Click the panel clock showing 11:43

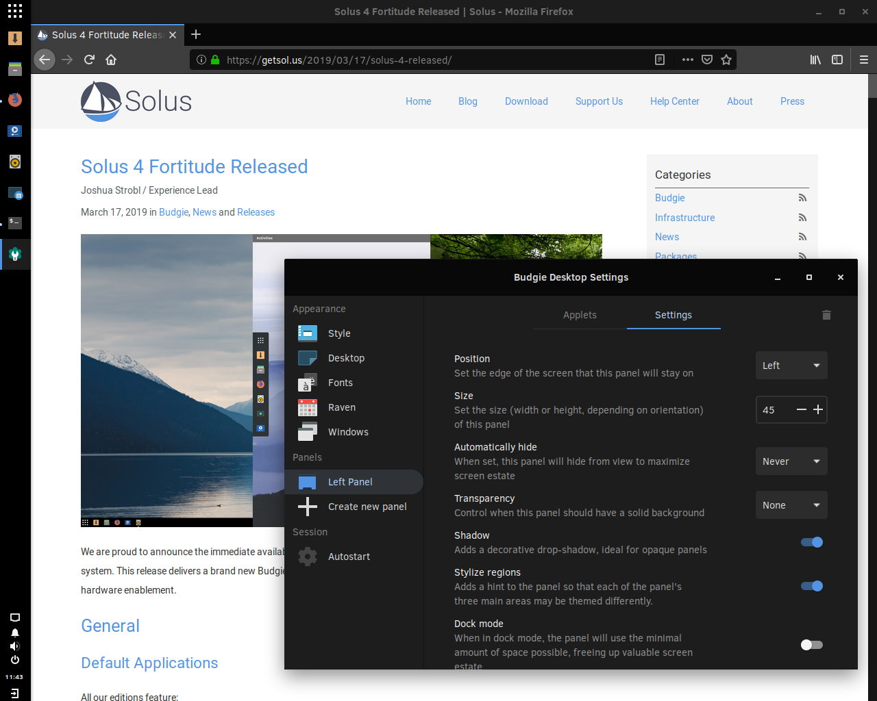(x=14, y=677)
